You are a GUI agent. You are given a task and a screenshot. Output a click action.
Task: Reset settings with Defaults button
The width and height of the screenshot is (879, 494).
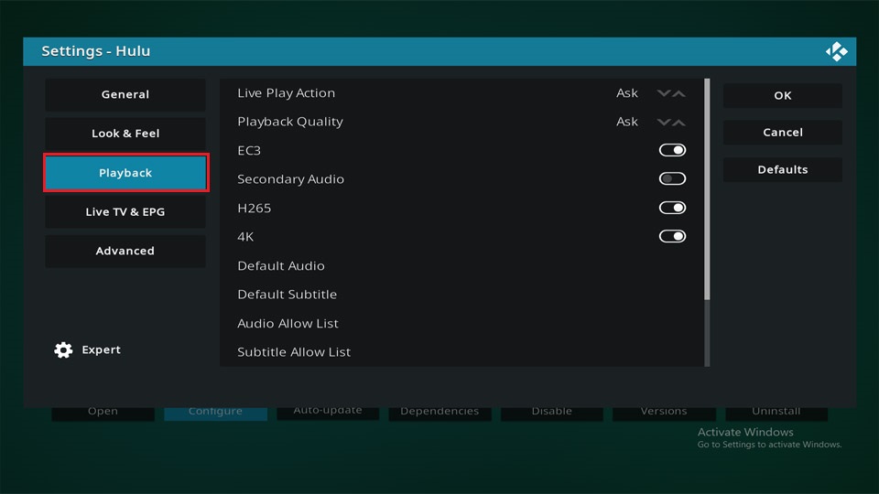pyautogui.click(x=783, y=170)
